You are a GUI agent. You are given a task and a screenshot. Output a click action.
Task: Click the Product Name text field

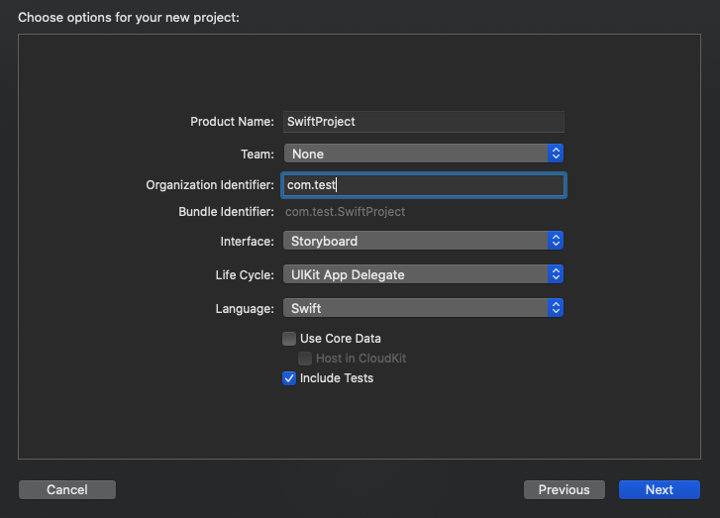[423, 121]
